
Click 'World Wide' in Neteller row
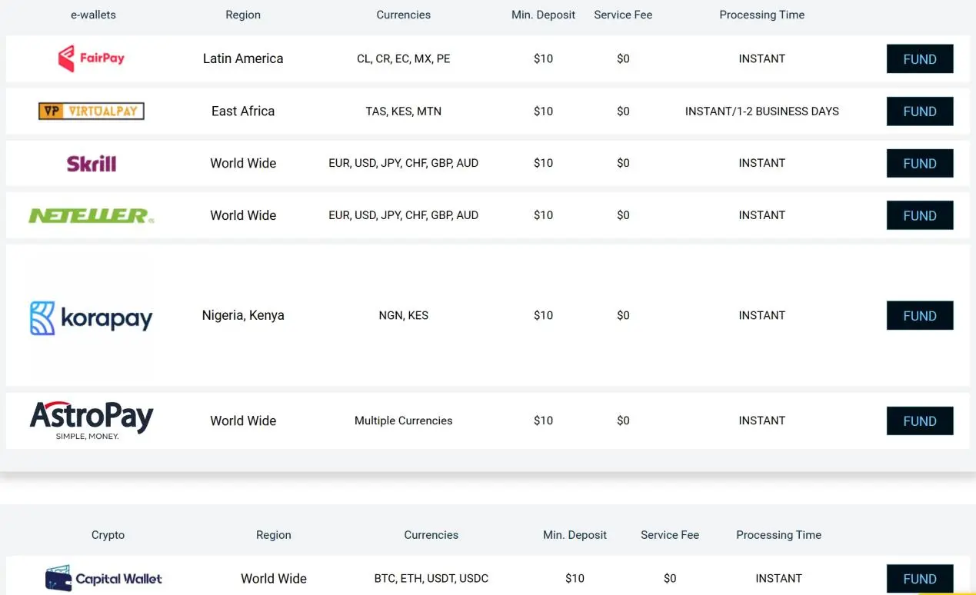pos(243,215)
